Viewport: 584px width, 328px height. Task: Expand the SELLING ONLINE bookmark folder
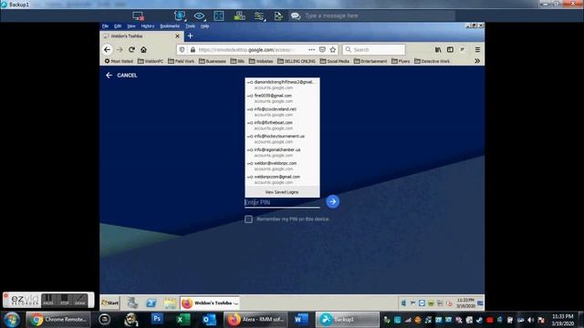297,61
